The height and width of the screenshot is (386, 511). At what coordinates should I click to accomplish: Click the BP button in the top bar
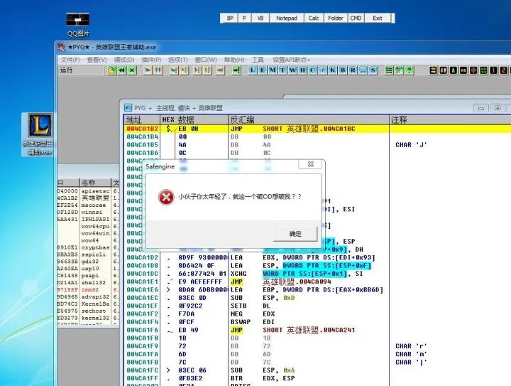tap(230, 18)
